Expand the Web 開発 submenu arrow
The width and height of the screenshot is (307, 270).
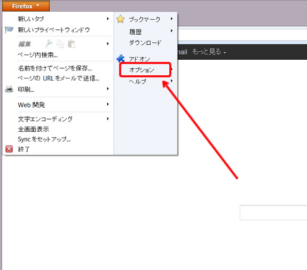[108, 104]
